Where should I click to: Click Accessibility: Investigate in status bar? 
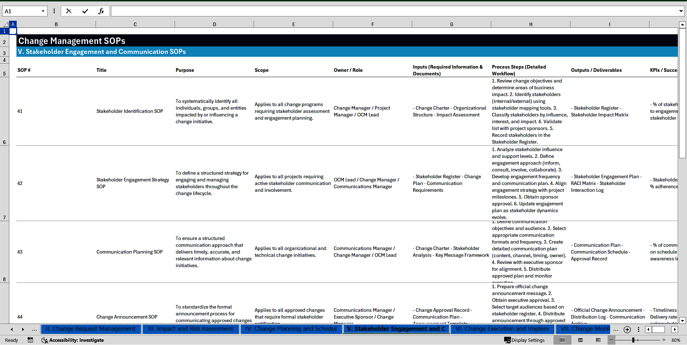73,340
